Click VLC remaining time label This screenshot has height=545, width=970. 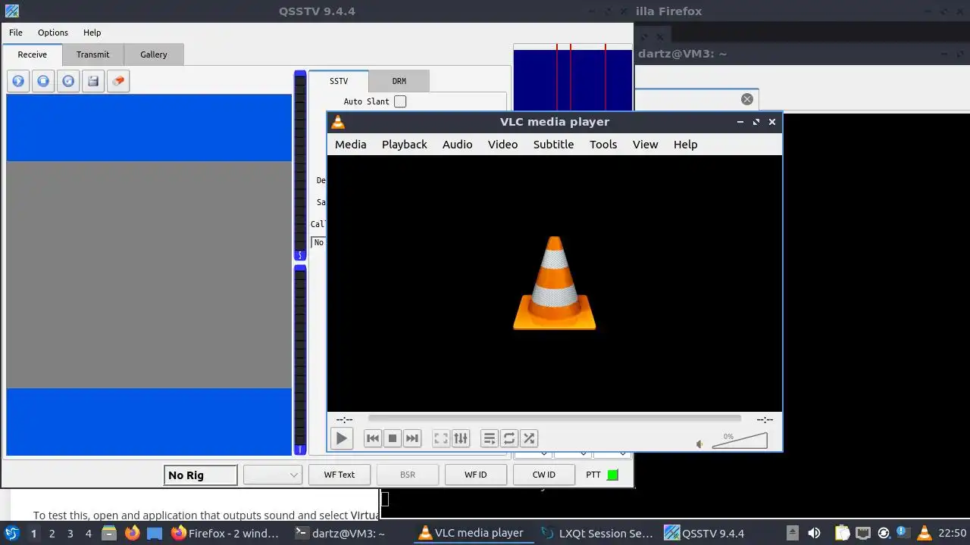[x=765, y=419]
